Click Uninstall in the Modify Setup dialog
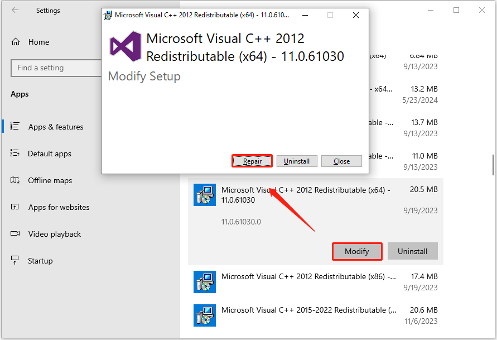This screenshot has height=340, width=497. point(297,161)
